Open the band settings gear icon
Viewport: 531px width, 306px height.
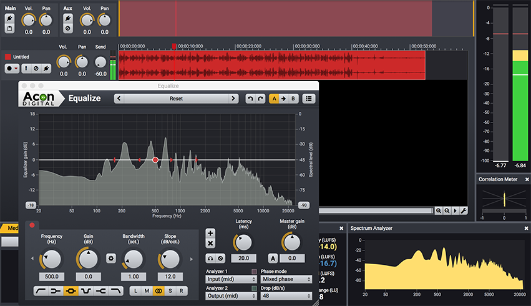[112, 258]
